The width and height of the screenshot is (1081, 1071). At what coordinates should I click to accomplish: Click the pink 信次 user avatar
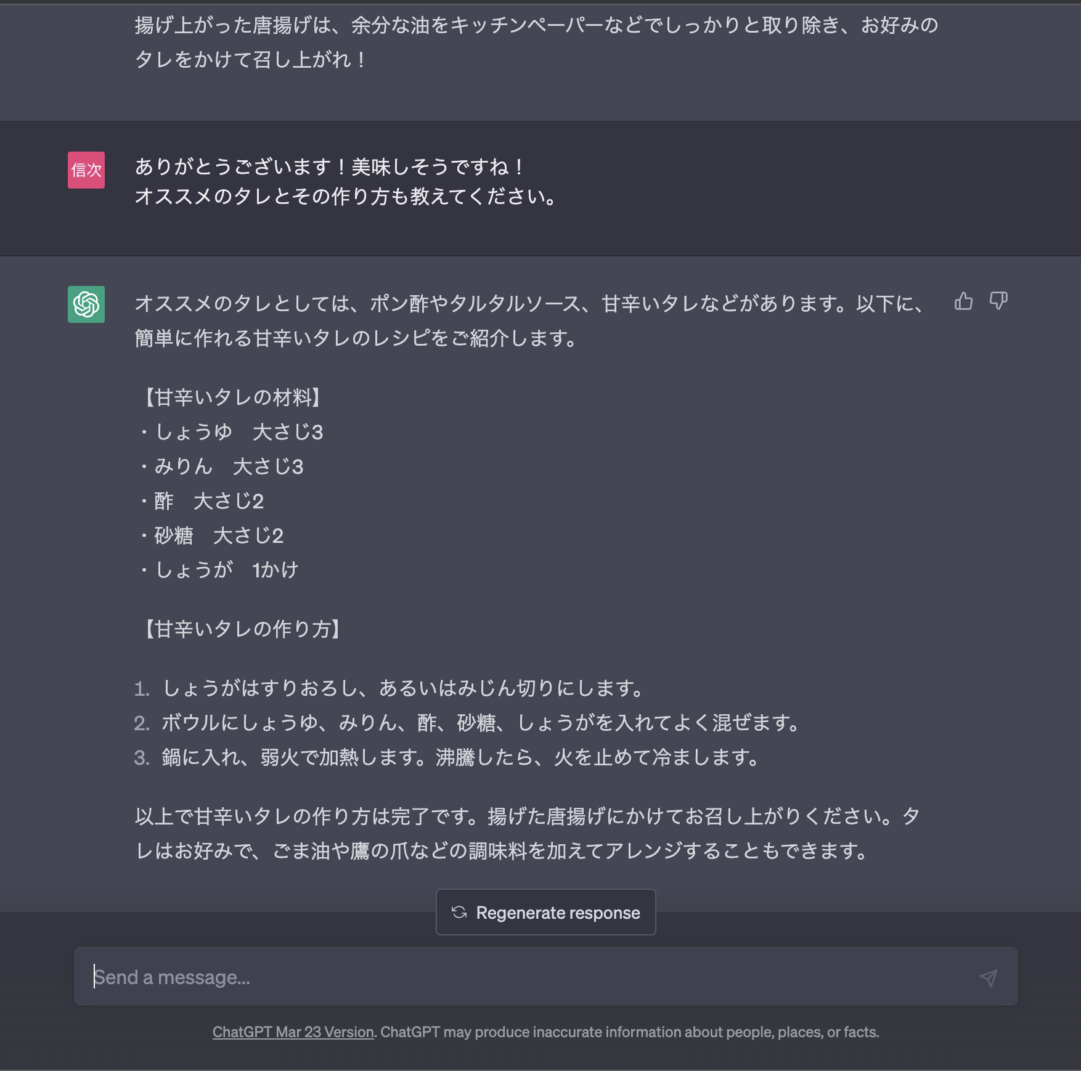tap(86, 170)
